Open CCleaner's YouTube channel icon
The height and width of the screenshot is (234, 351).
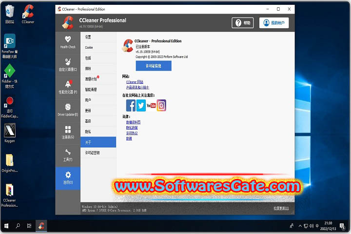pos(151,105)
